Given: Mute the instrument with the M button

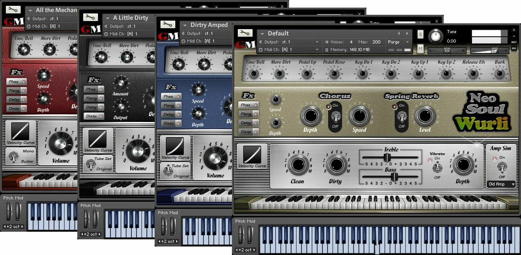Looking at the screenshot, I should tap(420, 49).
